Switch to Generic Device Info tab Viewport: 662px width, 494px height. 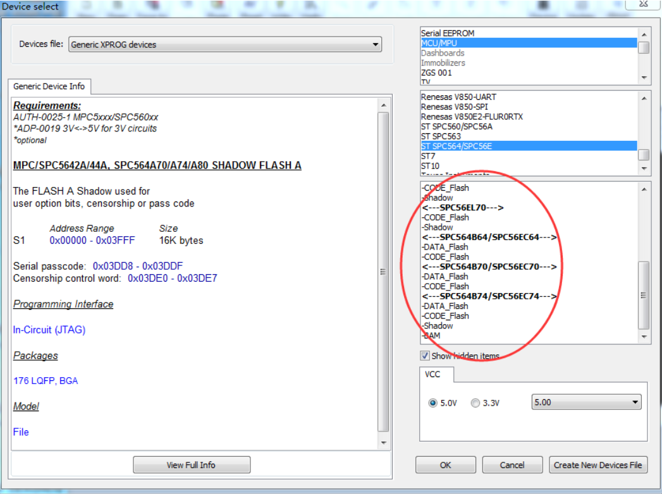(49, 87)
